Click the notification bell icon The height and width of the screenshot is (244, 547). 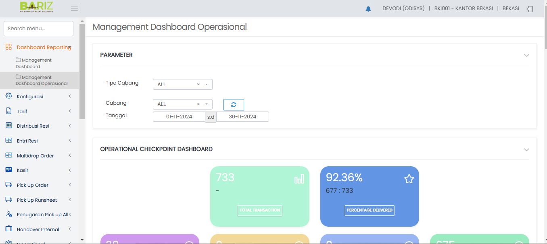(368, 9)
